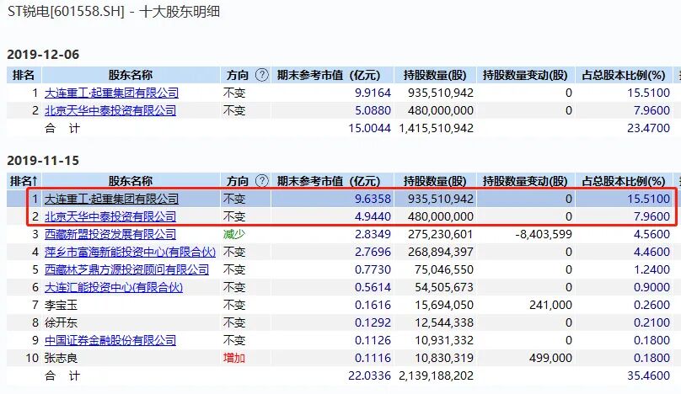This screenshot has height=394, width=681.
Task: Open 北京天华中泰投资有限公司 link in 2019-11-15 table
Action: pos(110,216)
